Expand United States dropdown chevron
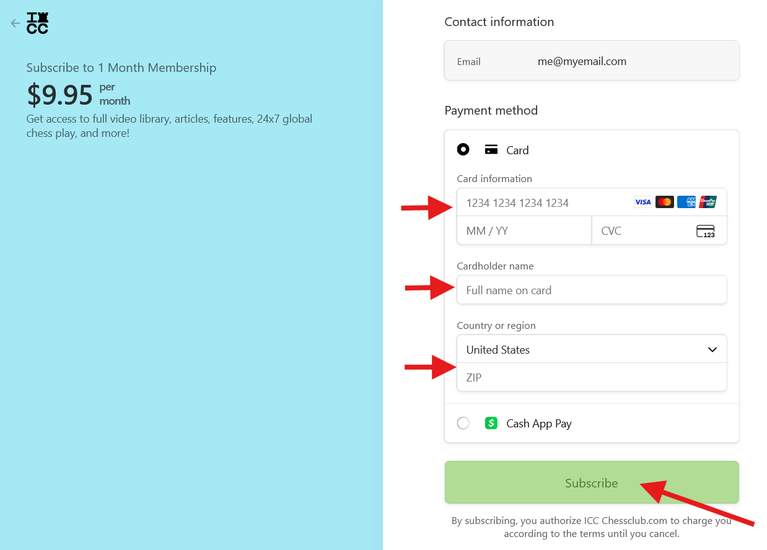This screenshot has height=550, width=767. (712, 350)
